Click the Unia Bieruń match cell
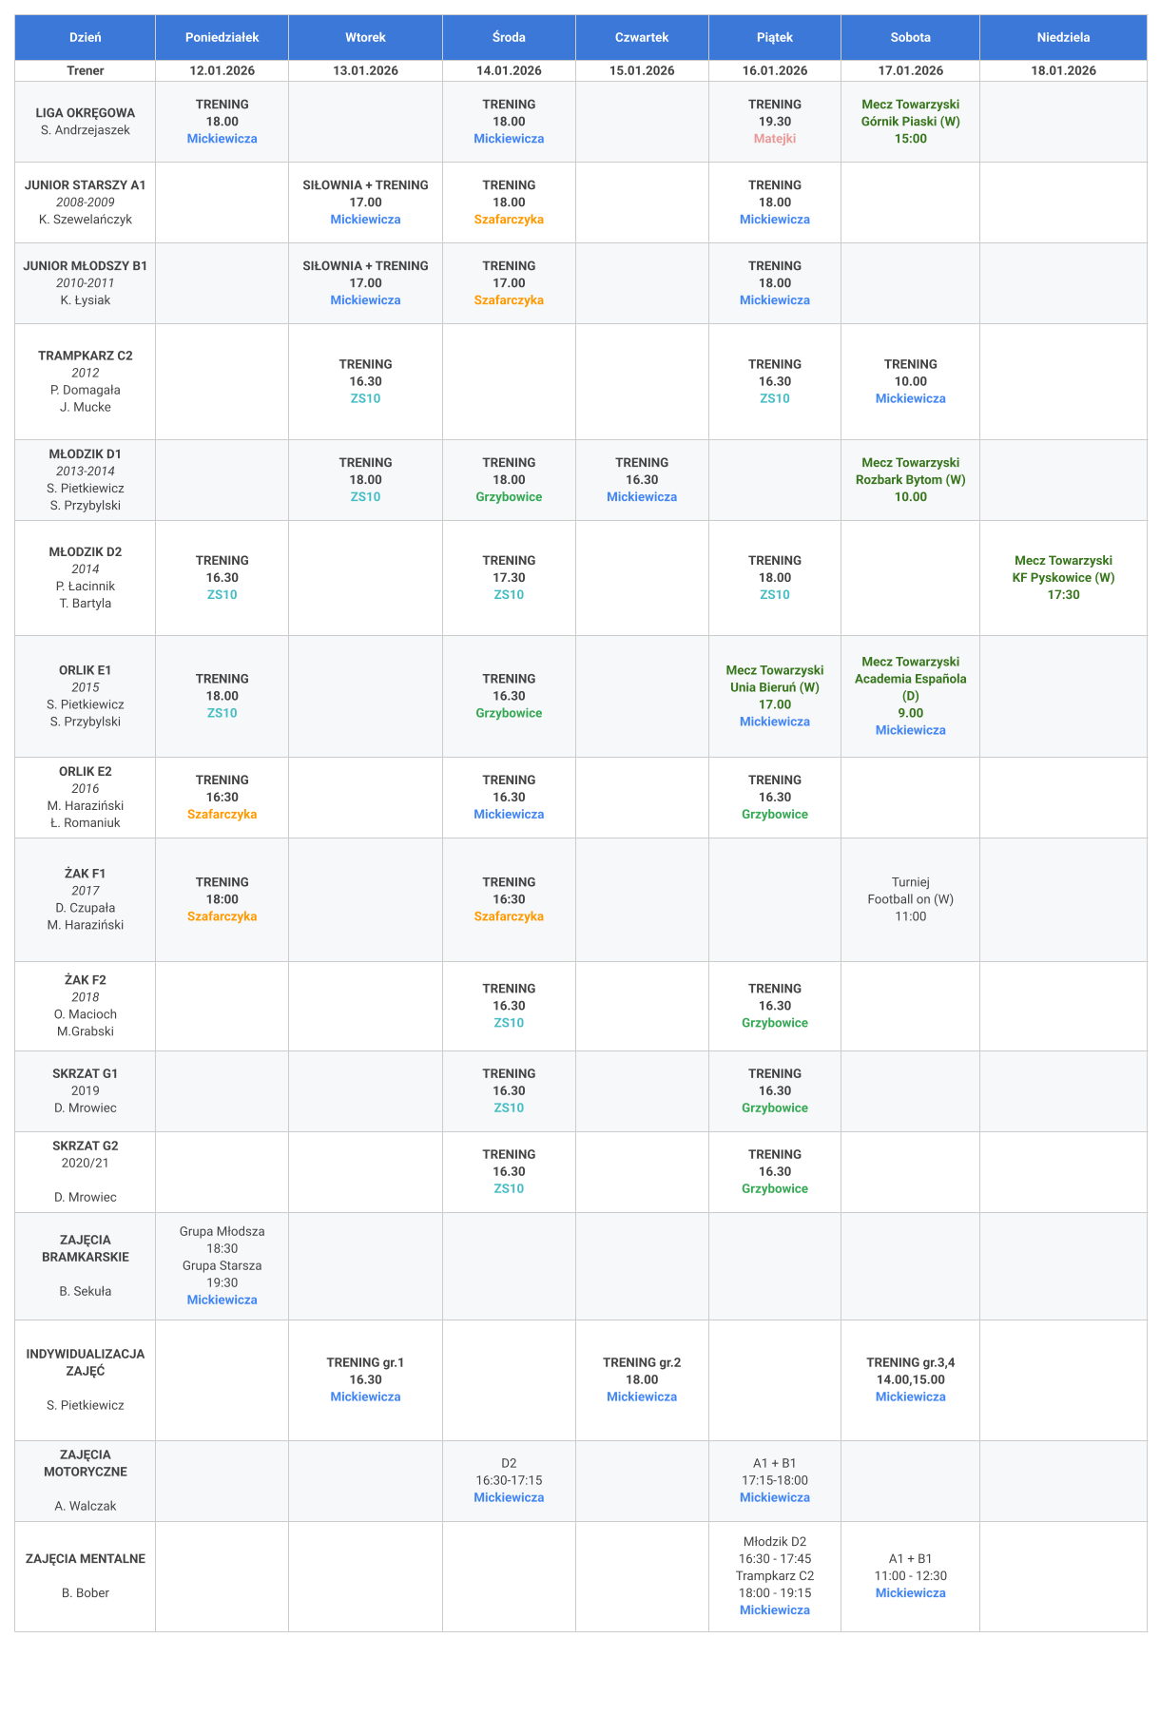This screenshot has width=1160, height=1715. pyautogui.click(x=775, y=696)
